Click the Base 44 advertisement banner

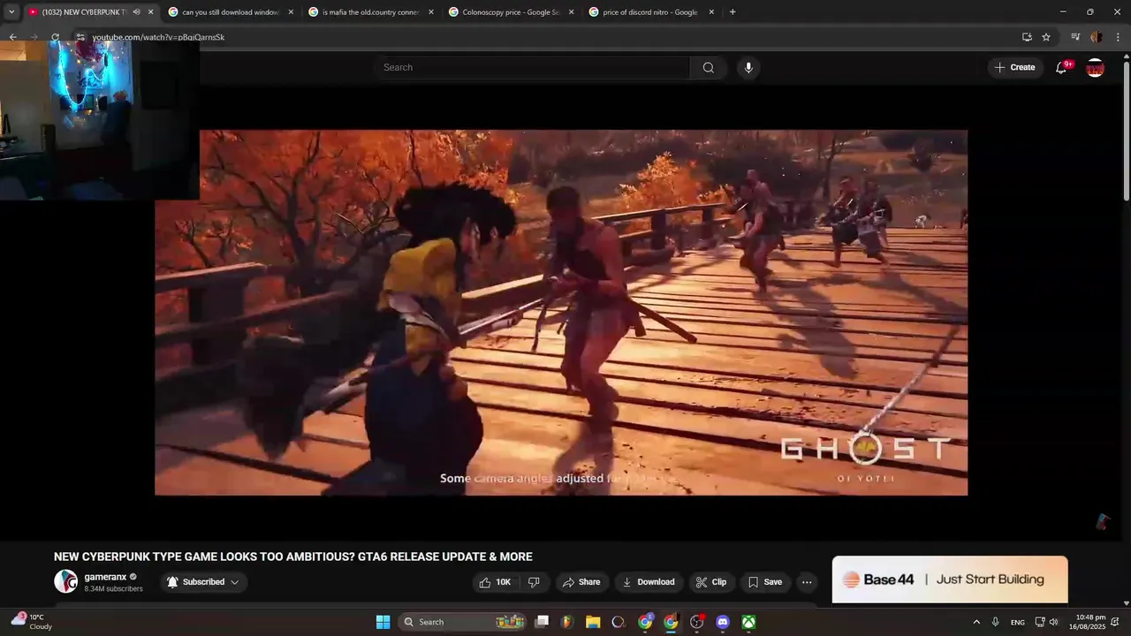[950, 579]
